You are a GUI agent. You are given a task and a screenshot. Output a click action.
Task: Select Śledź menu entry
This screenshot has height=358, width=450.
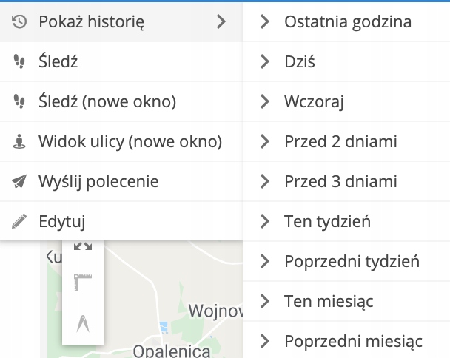tap(121, 61)
